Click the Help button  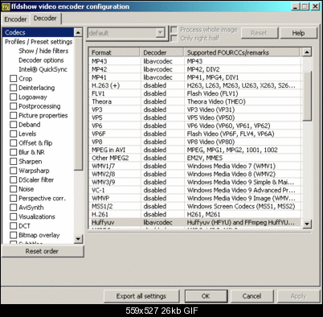click(x=298, y=33)
